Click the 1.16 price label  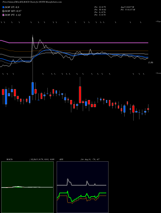click(151, 63)
